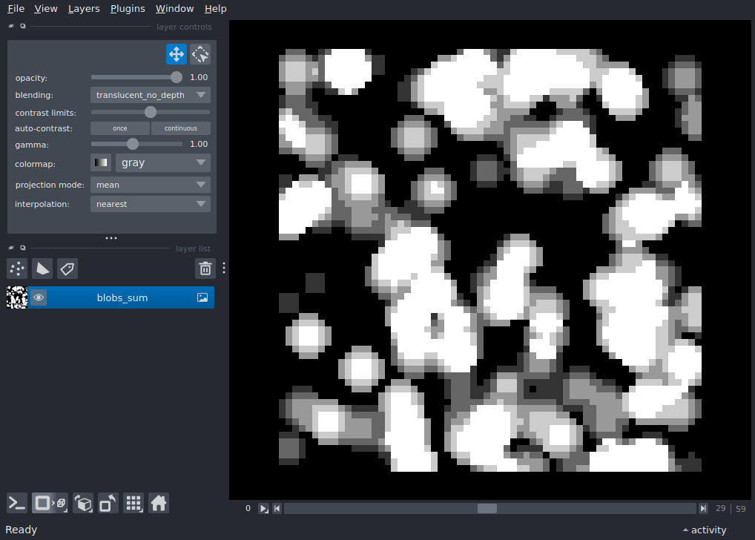
Task: Hide the blobs_sum layer
Action: tap(38, 297)
